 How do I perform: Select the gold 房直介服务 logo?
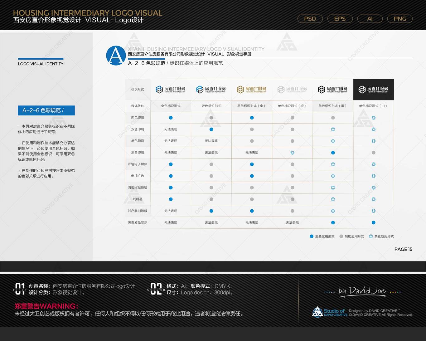point(252,90)
